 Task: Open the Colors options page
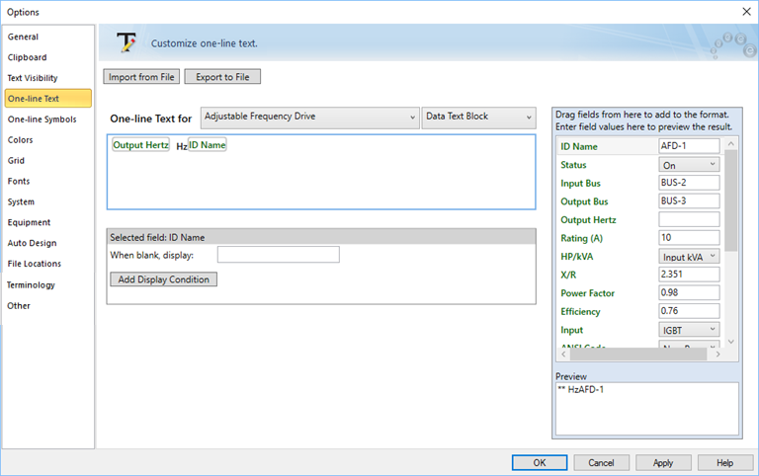point(21,140)
